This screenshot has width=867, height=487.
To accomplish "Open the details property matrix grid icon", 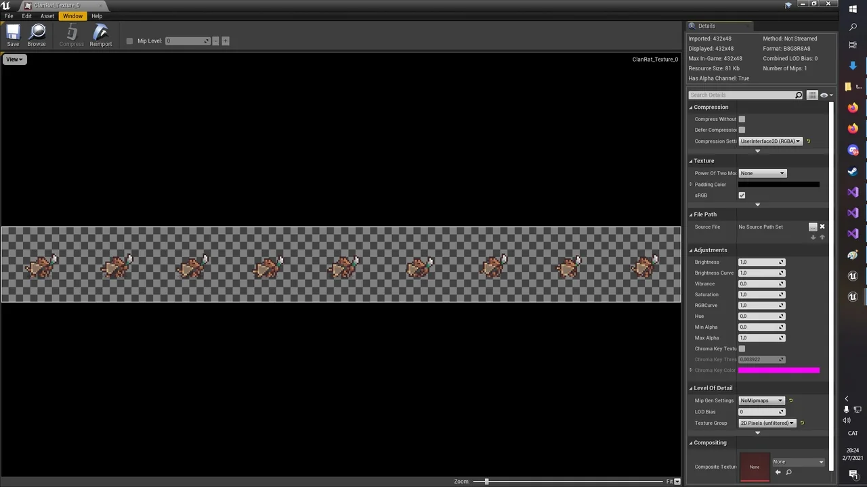I will point(812,95).
